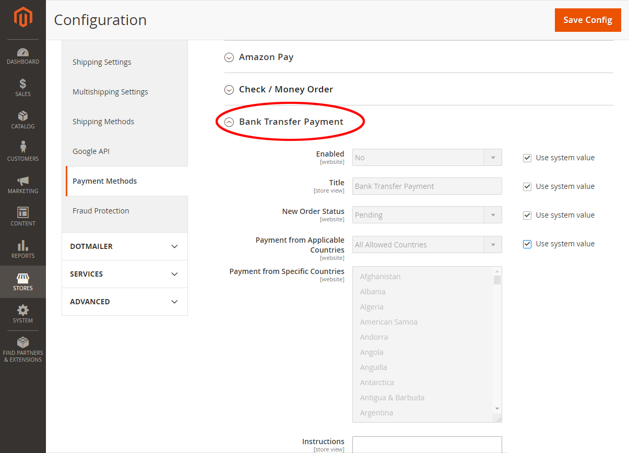The height and width of the screenshot is (453, 629).
Task: Expand the ADVANCED config group
Action: 125,302
